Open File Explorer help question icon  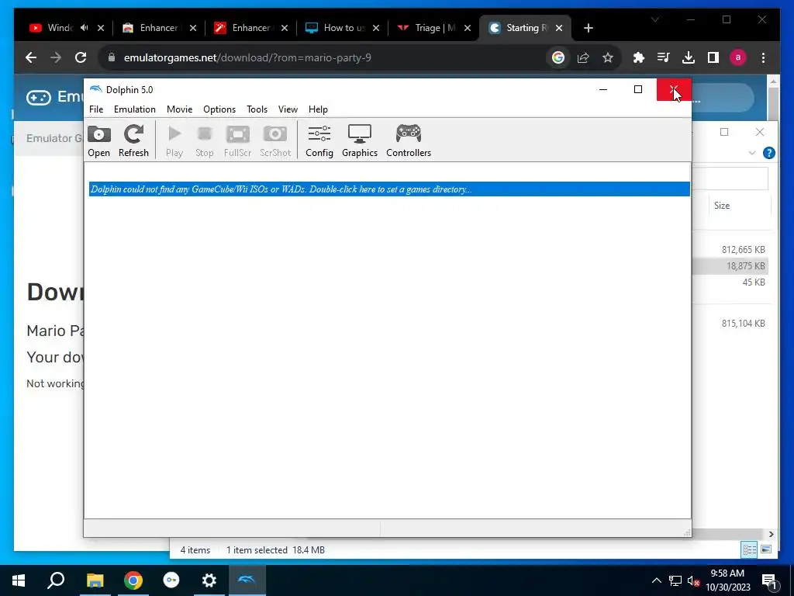768,153
